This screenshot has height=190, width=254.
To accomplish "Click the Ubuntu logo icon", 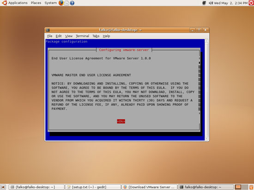I will point(4,3).
